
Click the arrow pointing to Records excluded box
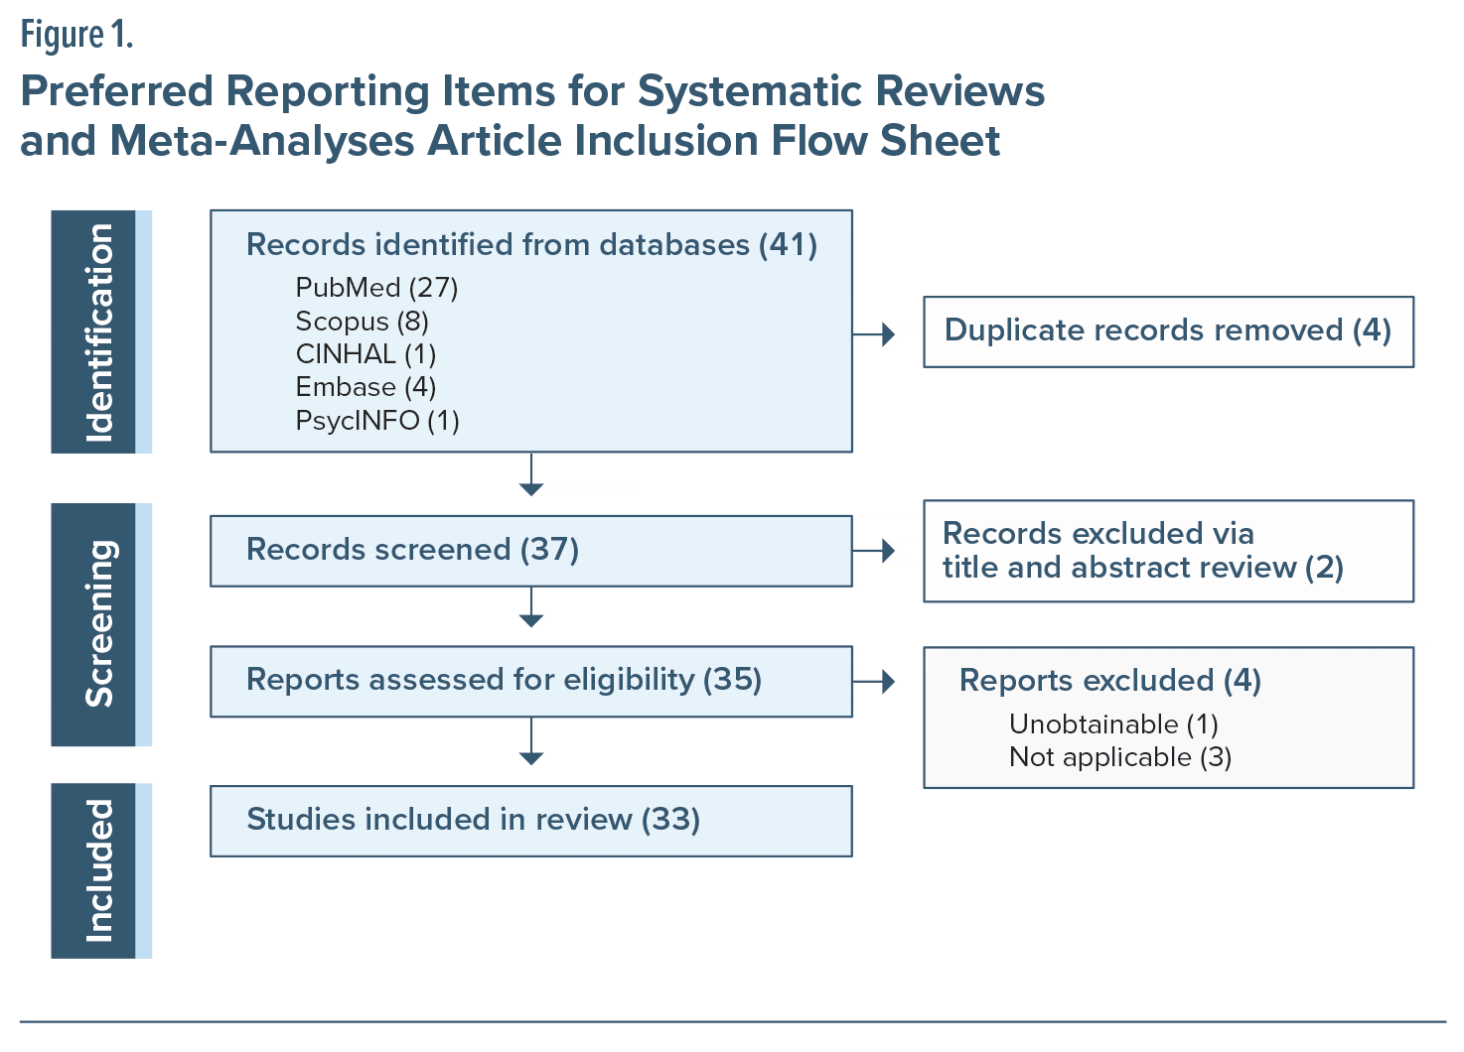tap(875, 551)
